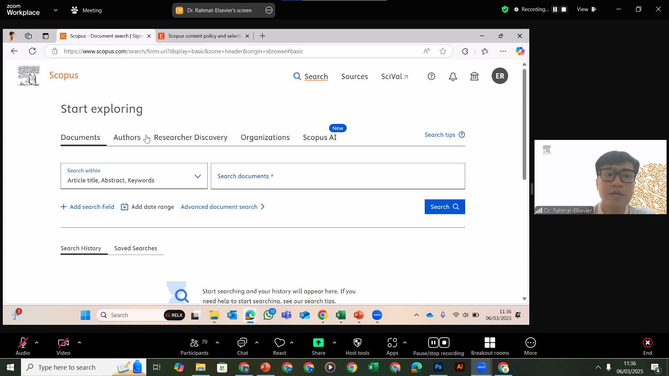Open Zoom Workplace dropdown arrow
Image resolution: width=669 pixels, height=376 pixels.
[x=56, y=10]
